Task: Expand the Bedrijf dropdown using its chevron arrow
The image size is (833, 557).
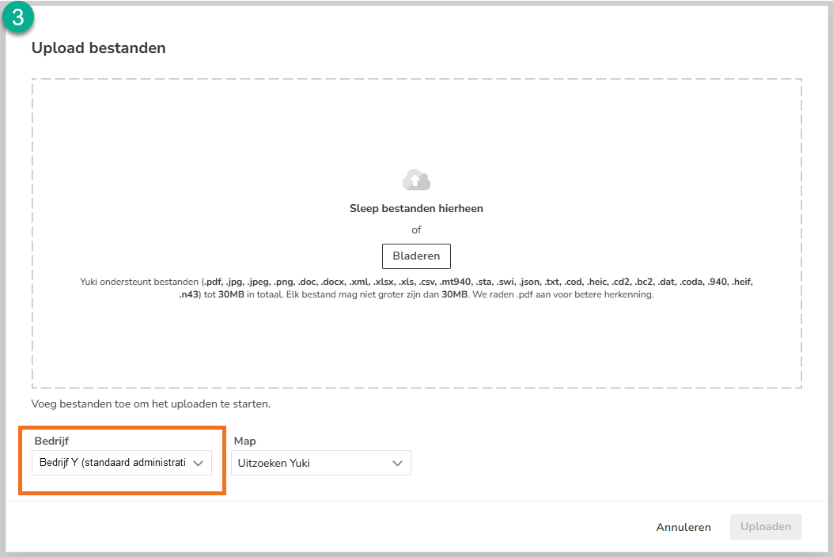Action: coord(198,464)
